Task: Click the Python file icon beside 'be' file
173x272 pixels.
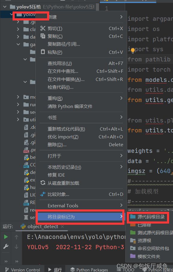Action: pyautogui.click(x=26, y=157)
